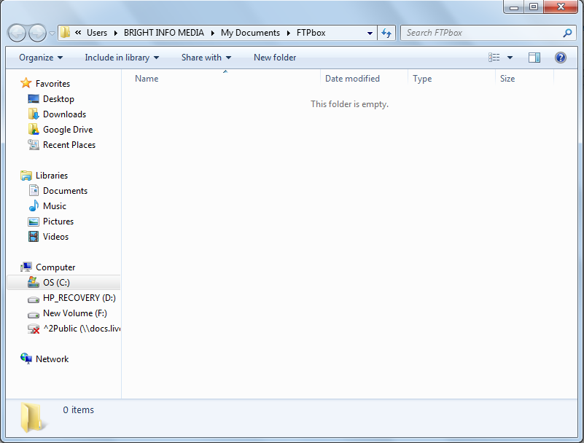Image resolution: width=584 pixels, height=443 pixels.
Task: Select Computer in navigation pane
Action: [x=55, y=267]
